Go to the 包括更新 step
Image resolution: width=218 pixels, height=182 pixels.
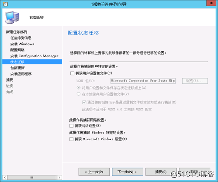pos(17,68)
